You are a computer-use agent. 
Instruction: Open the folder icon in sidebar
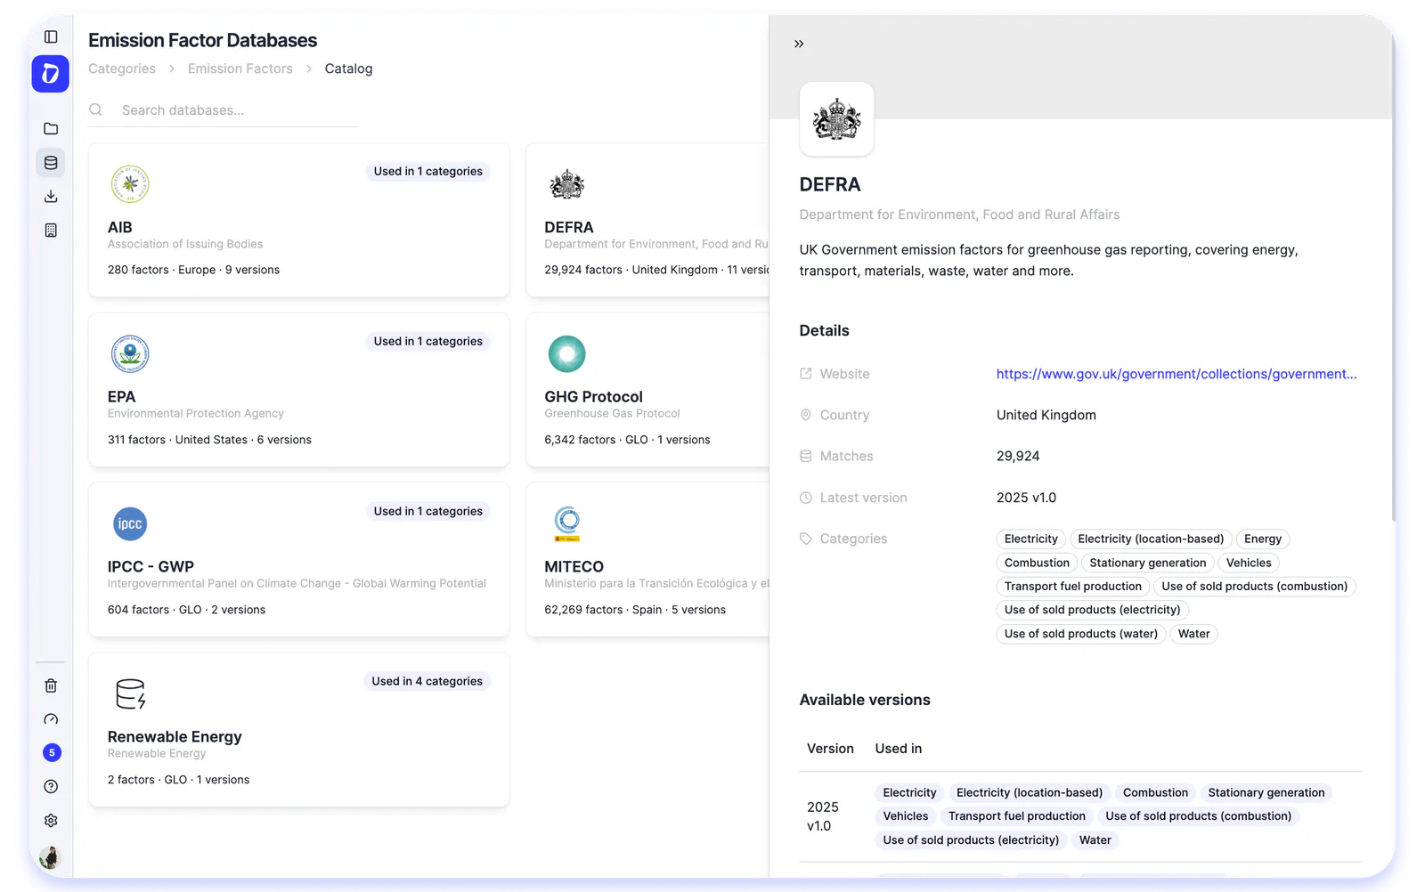coord(51,129)
